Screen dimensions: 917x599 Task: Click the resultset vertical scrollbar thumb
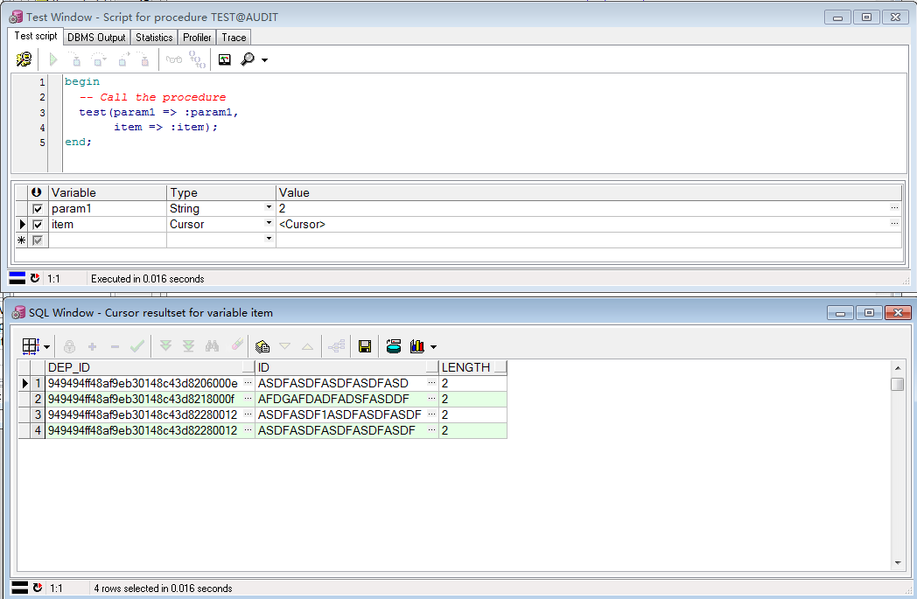pyautogui.click(x=897, y=384)
